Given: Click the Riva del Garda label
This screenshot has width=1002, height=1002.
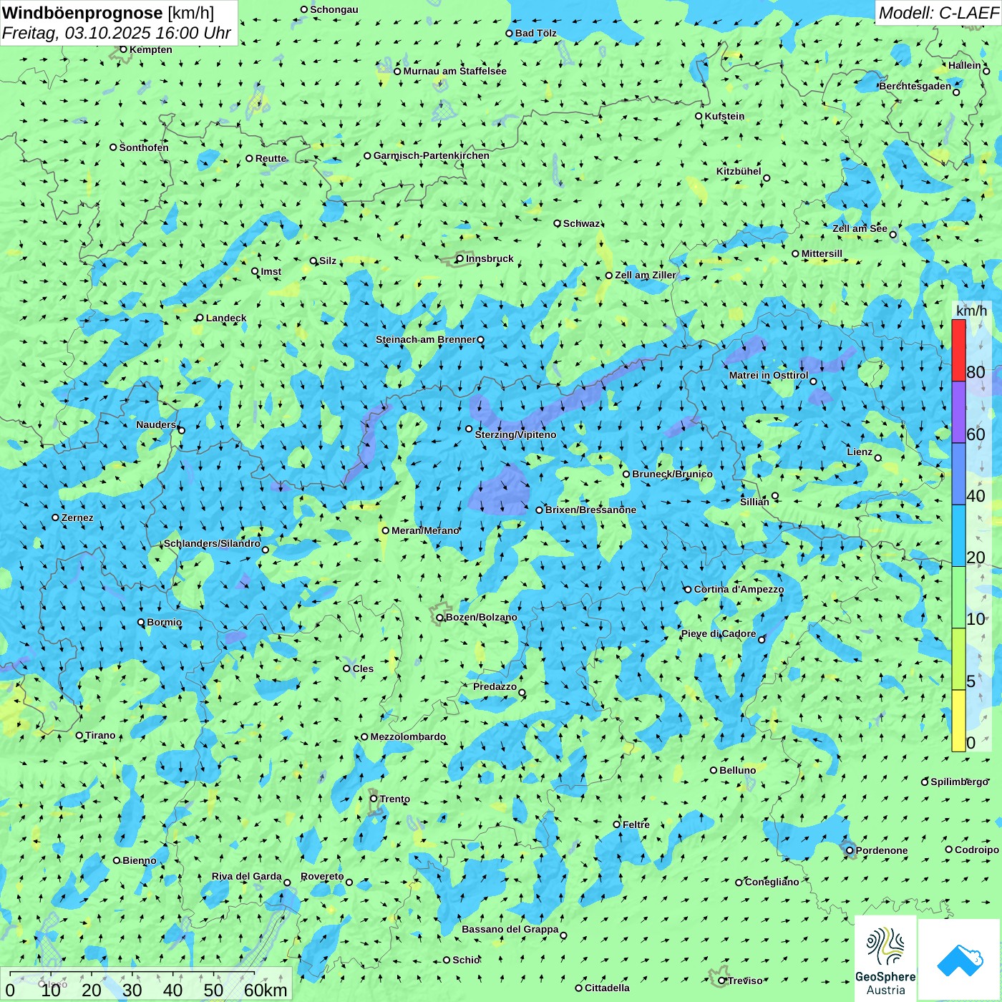Looking at the screenshot, I should coord(247,876).
